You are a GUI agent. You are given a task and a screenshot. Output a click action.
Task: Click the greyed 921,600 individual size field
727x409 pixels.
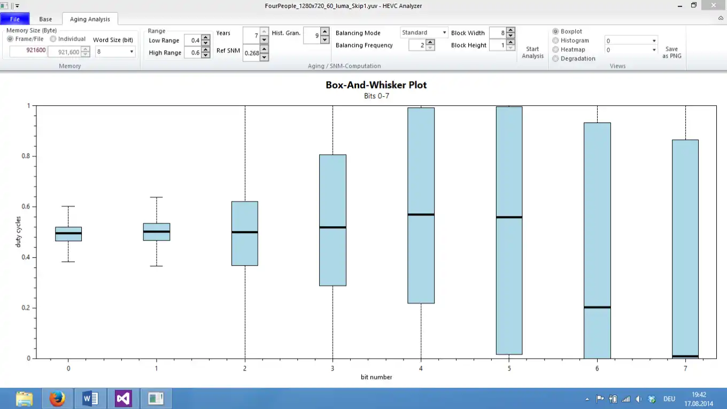coord(64,52)
